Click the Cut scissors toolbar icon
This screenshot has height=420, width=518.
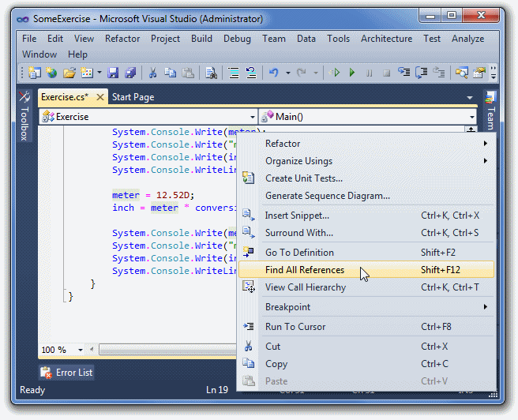pyautogui.click(x=152, y=73)
